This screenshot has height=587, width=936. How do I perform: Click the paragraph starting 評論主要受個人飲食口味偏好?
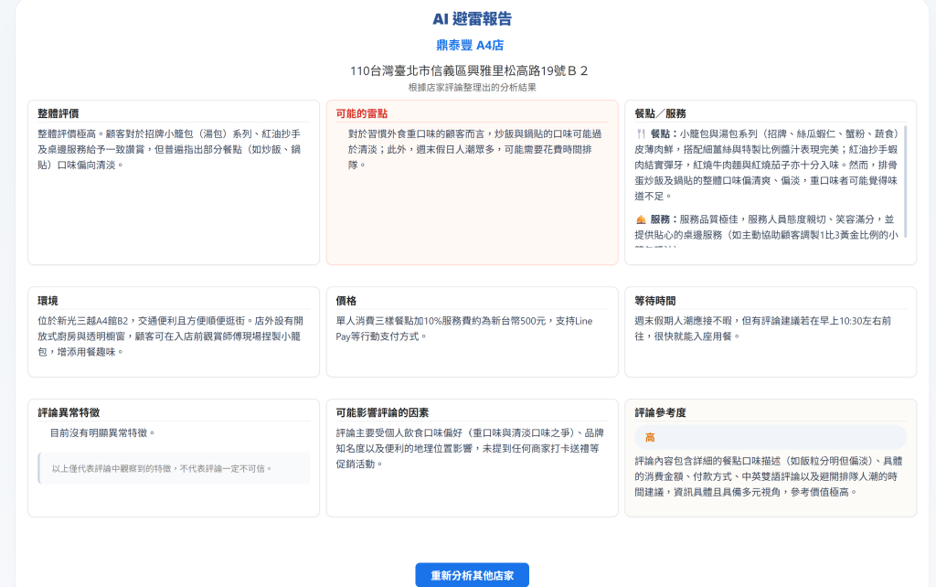pos(470,448)
